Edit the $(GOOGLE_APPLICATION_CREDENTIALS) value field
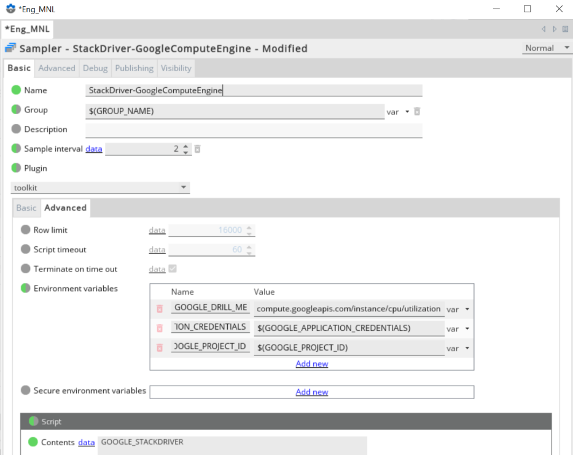 (x=349, y=328)
